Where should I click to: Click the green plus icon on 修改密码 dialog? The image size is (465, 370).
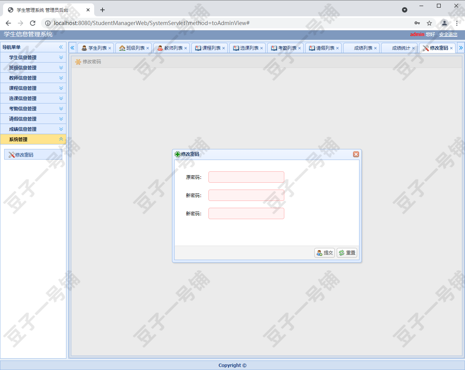click(178, 154)
